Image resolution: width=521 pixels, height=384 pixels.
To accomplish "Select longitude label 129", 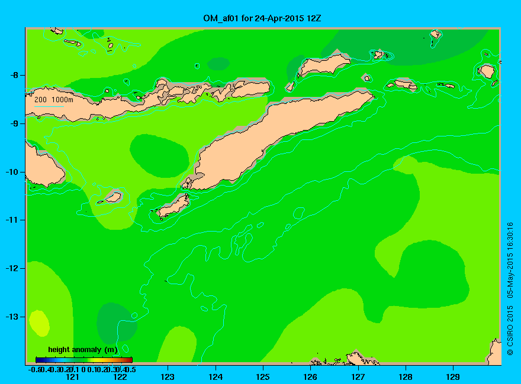I will tap(453, 377).
